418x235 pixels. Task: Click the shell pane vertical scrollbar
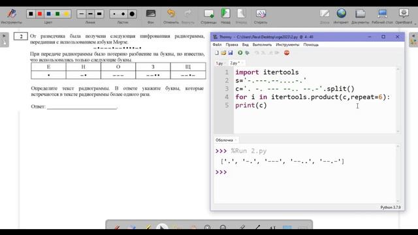[398, 174]
